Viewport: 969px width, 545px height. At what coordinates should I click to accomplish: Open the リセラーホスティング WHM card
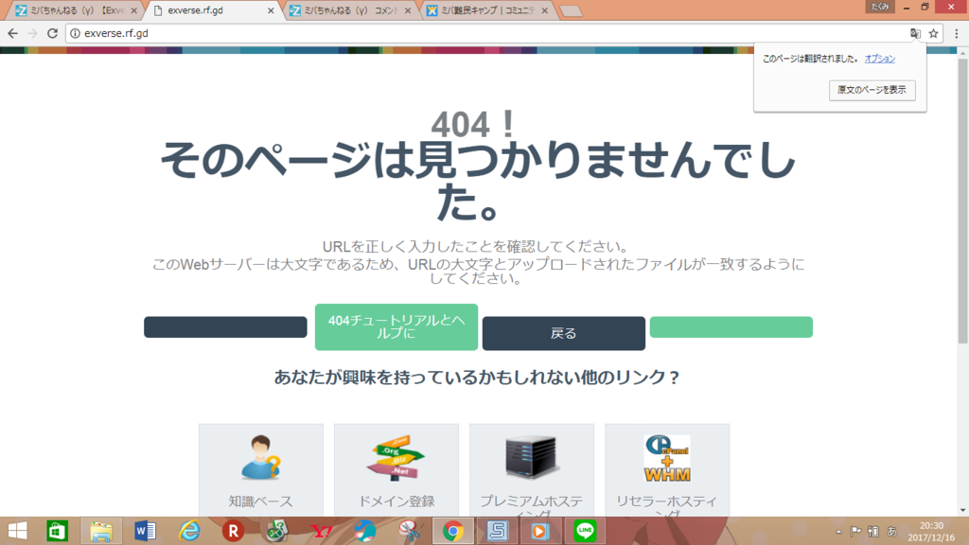(x=667, y=471)
